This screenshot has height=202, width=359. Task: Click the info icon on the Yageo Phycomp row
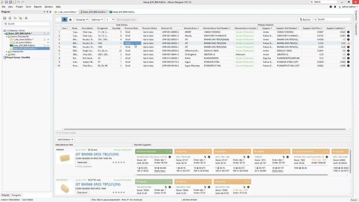pyautogui.click(x=348, y=66)
